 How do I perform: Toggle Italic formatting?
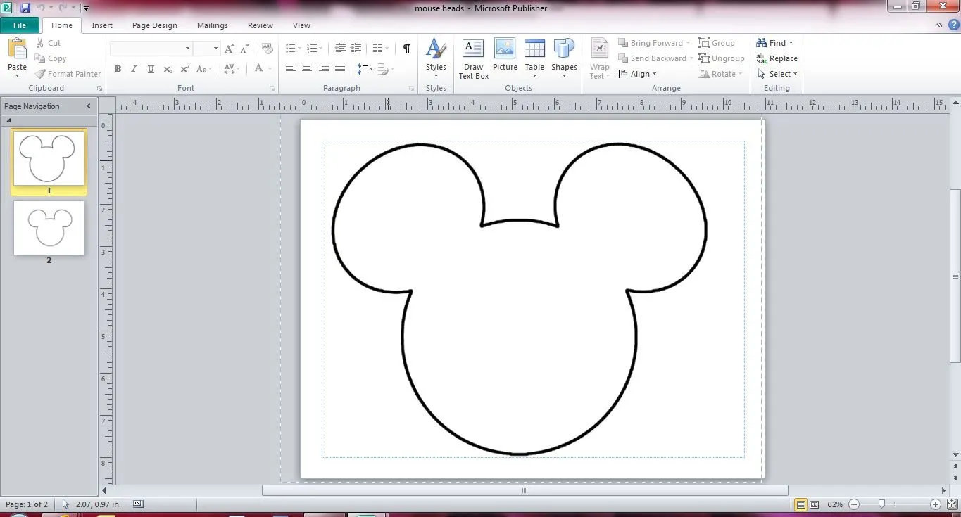134,69
